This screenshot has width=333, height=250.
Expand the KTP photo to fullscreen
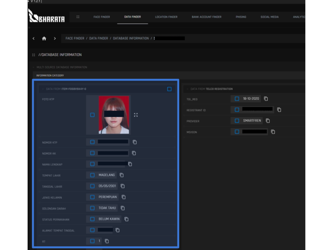click(x=136, y=115)
